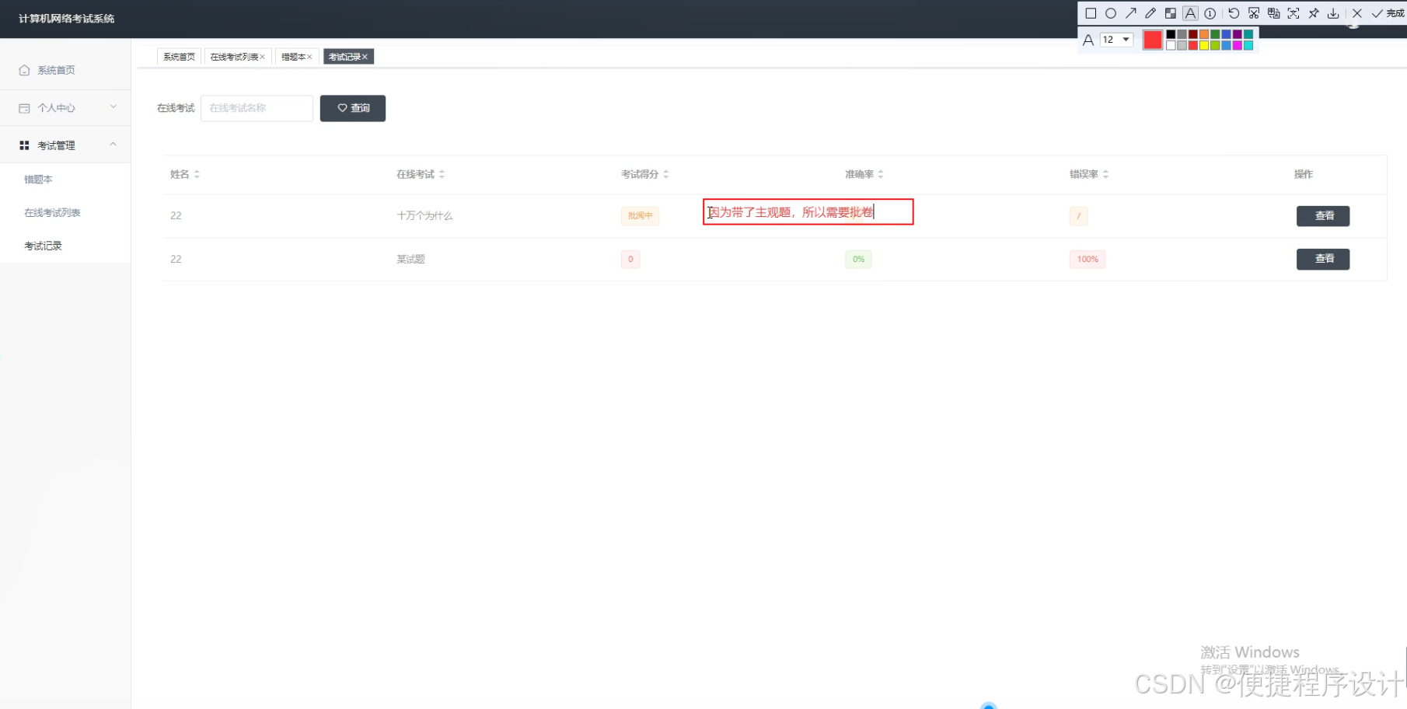Open 错题本 in the sidebar

[x=65, y=179]
